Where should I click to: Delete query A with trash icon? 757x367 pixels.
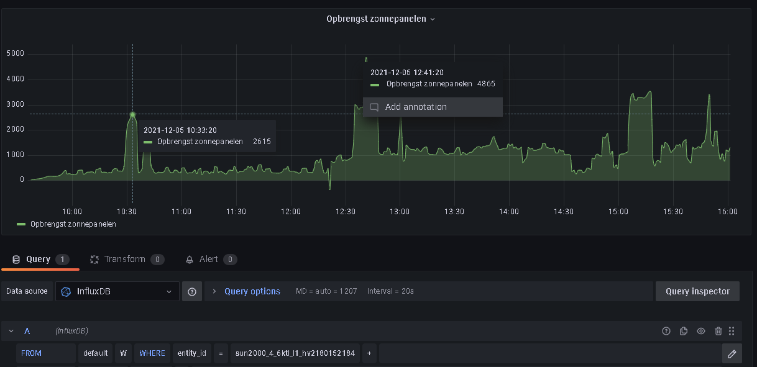click(x=718, y=331)
